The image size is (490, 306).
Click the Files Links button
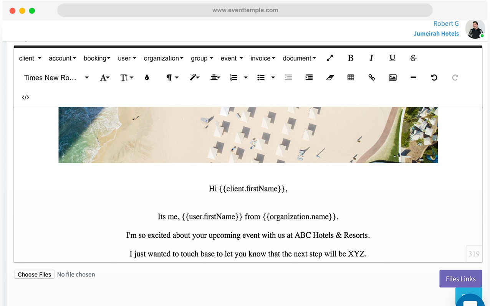[461, 279]
